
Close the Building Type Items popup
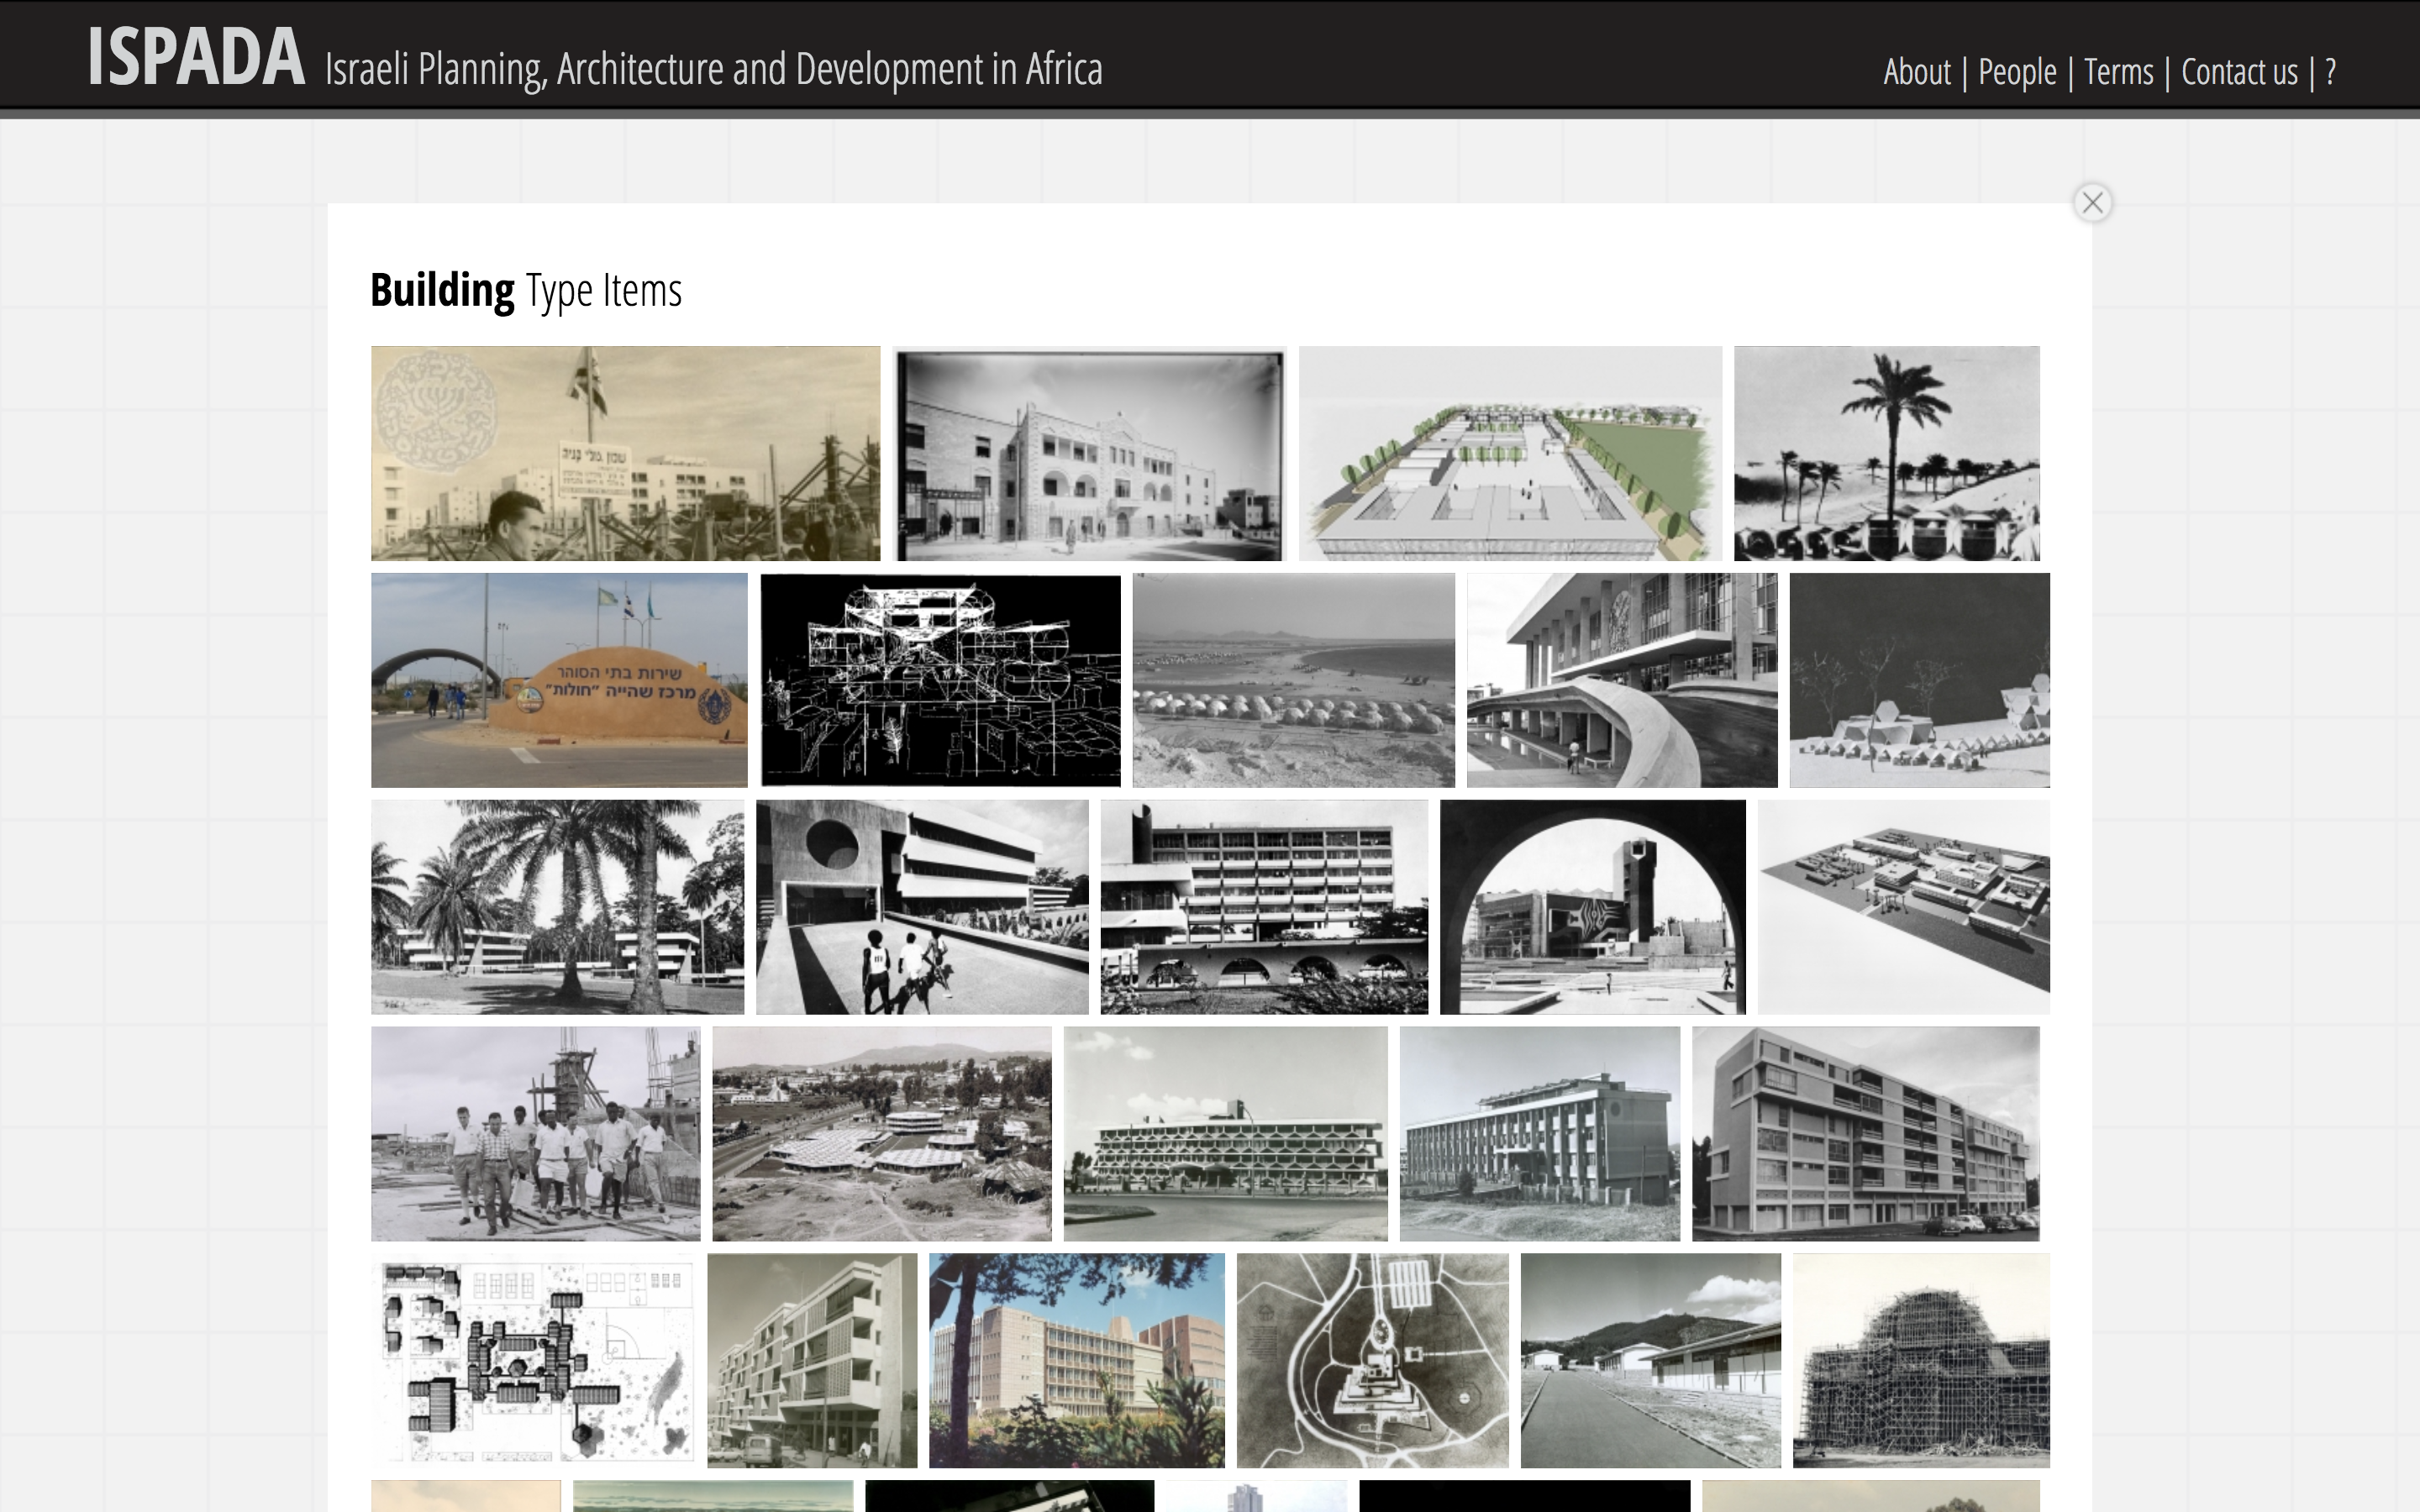click(x=2092, y=203)
